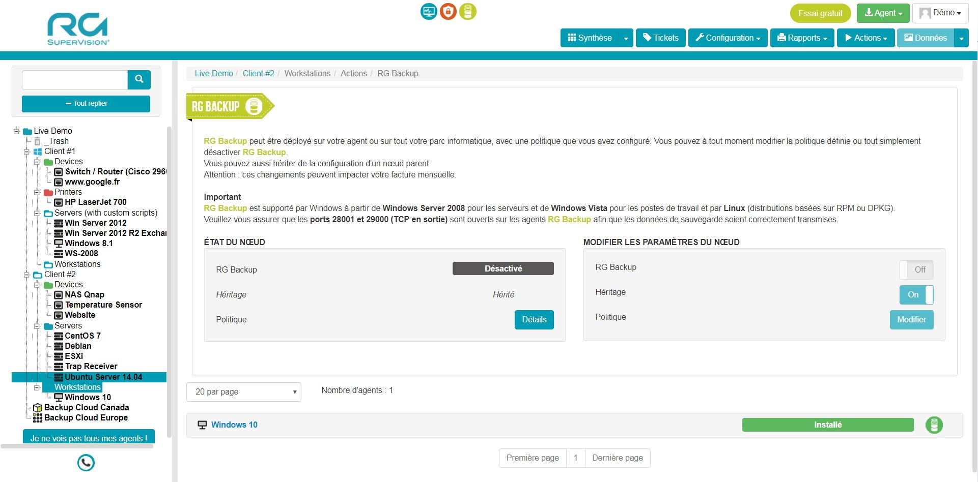Go to Dernière page in pagination

(618, 458)
